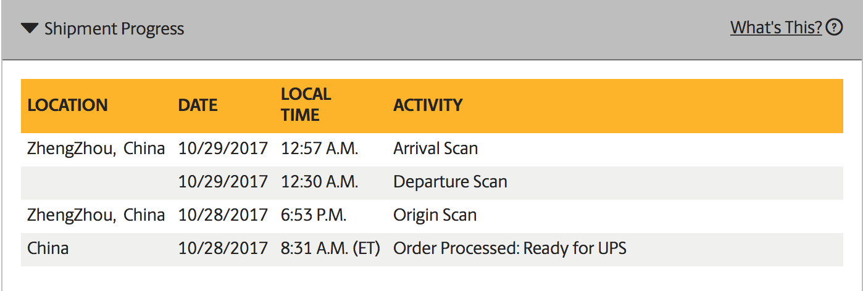Screen dimensions: 863x291
Task: Click the China location in the last row
Action: coord(48,248)
